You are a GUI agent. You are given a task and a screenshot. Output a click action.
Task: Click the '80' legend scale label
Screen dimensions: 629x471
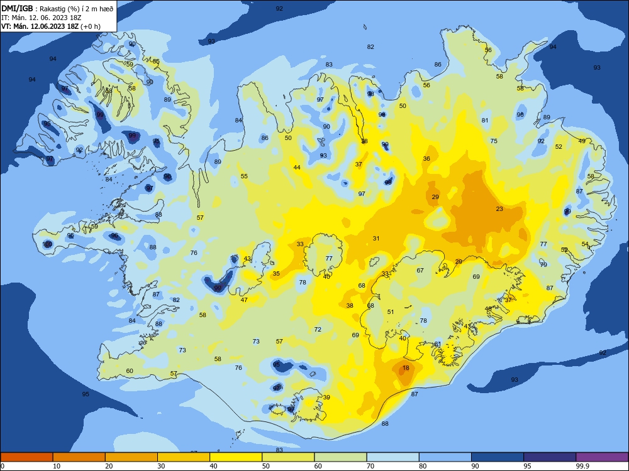[423, 466]
